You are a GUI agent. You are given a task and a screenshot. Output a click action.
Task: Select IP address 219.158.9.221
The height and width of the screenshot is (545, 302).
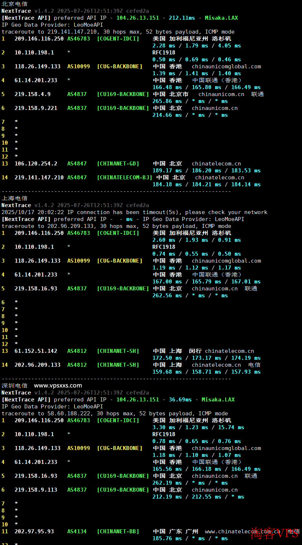36,108
